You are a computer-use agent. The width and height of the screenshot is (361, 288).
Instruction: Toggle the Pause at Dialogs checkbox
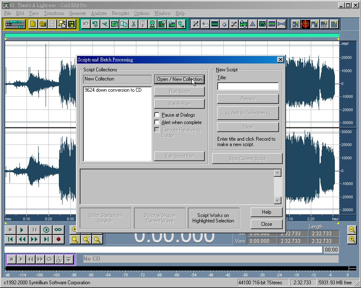pos(157,115)
